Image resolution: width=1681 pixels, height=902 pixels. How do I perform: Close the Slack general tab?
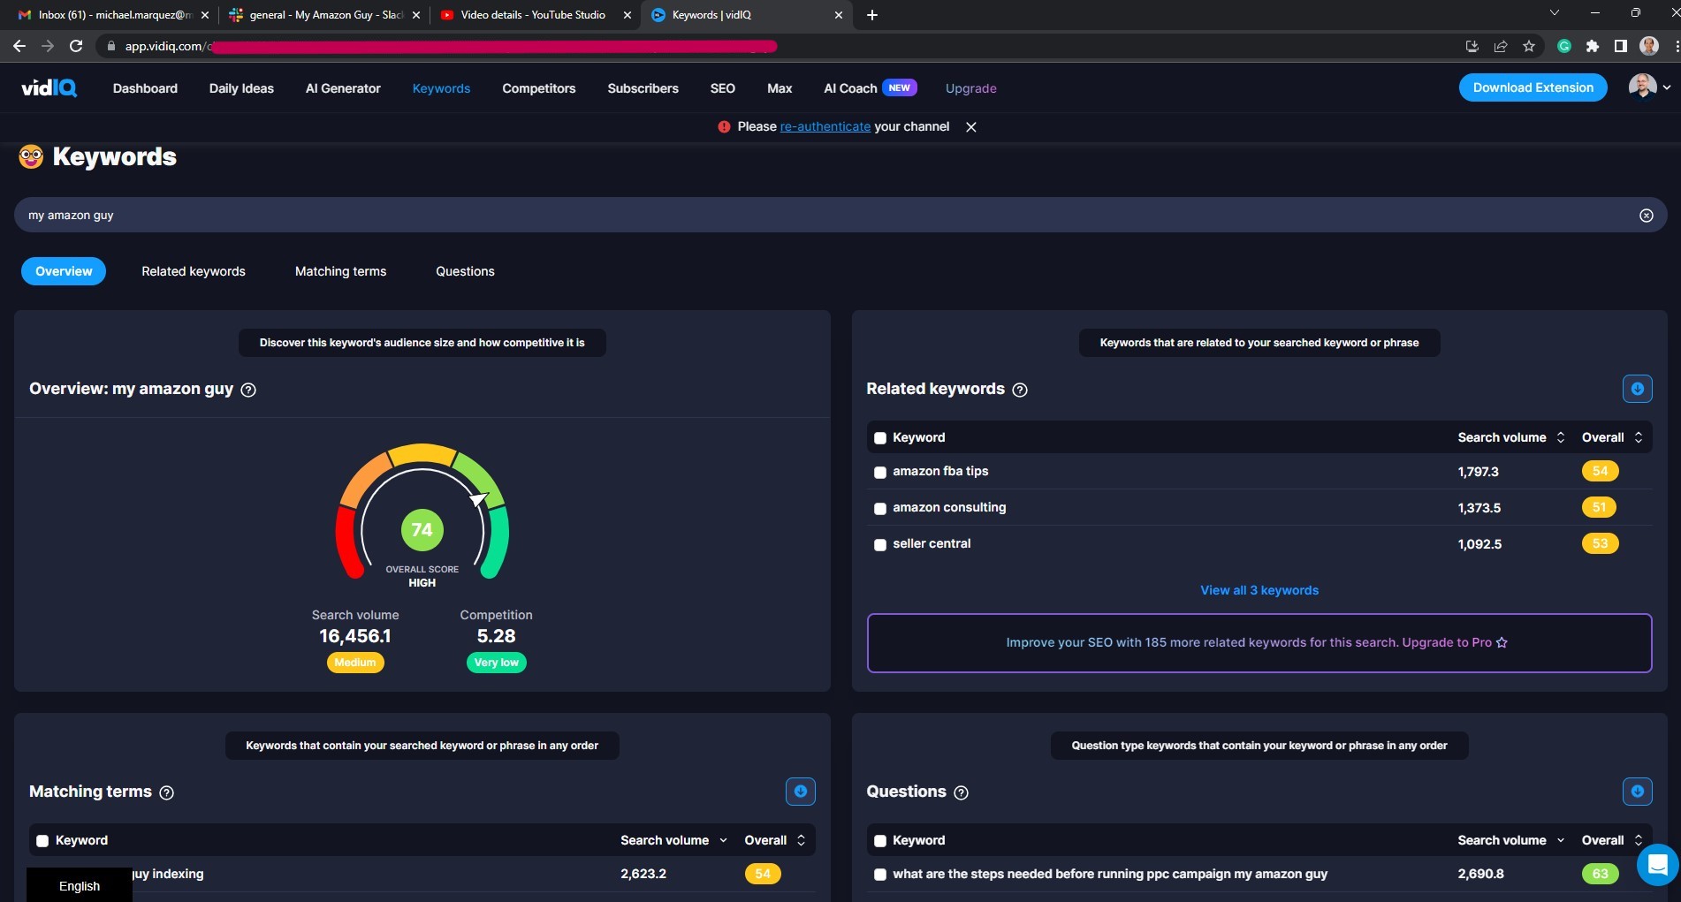(x=416, y=15)
